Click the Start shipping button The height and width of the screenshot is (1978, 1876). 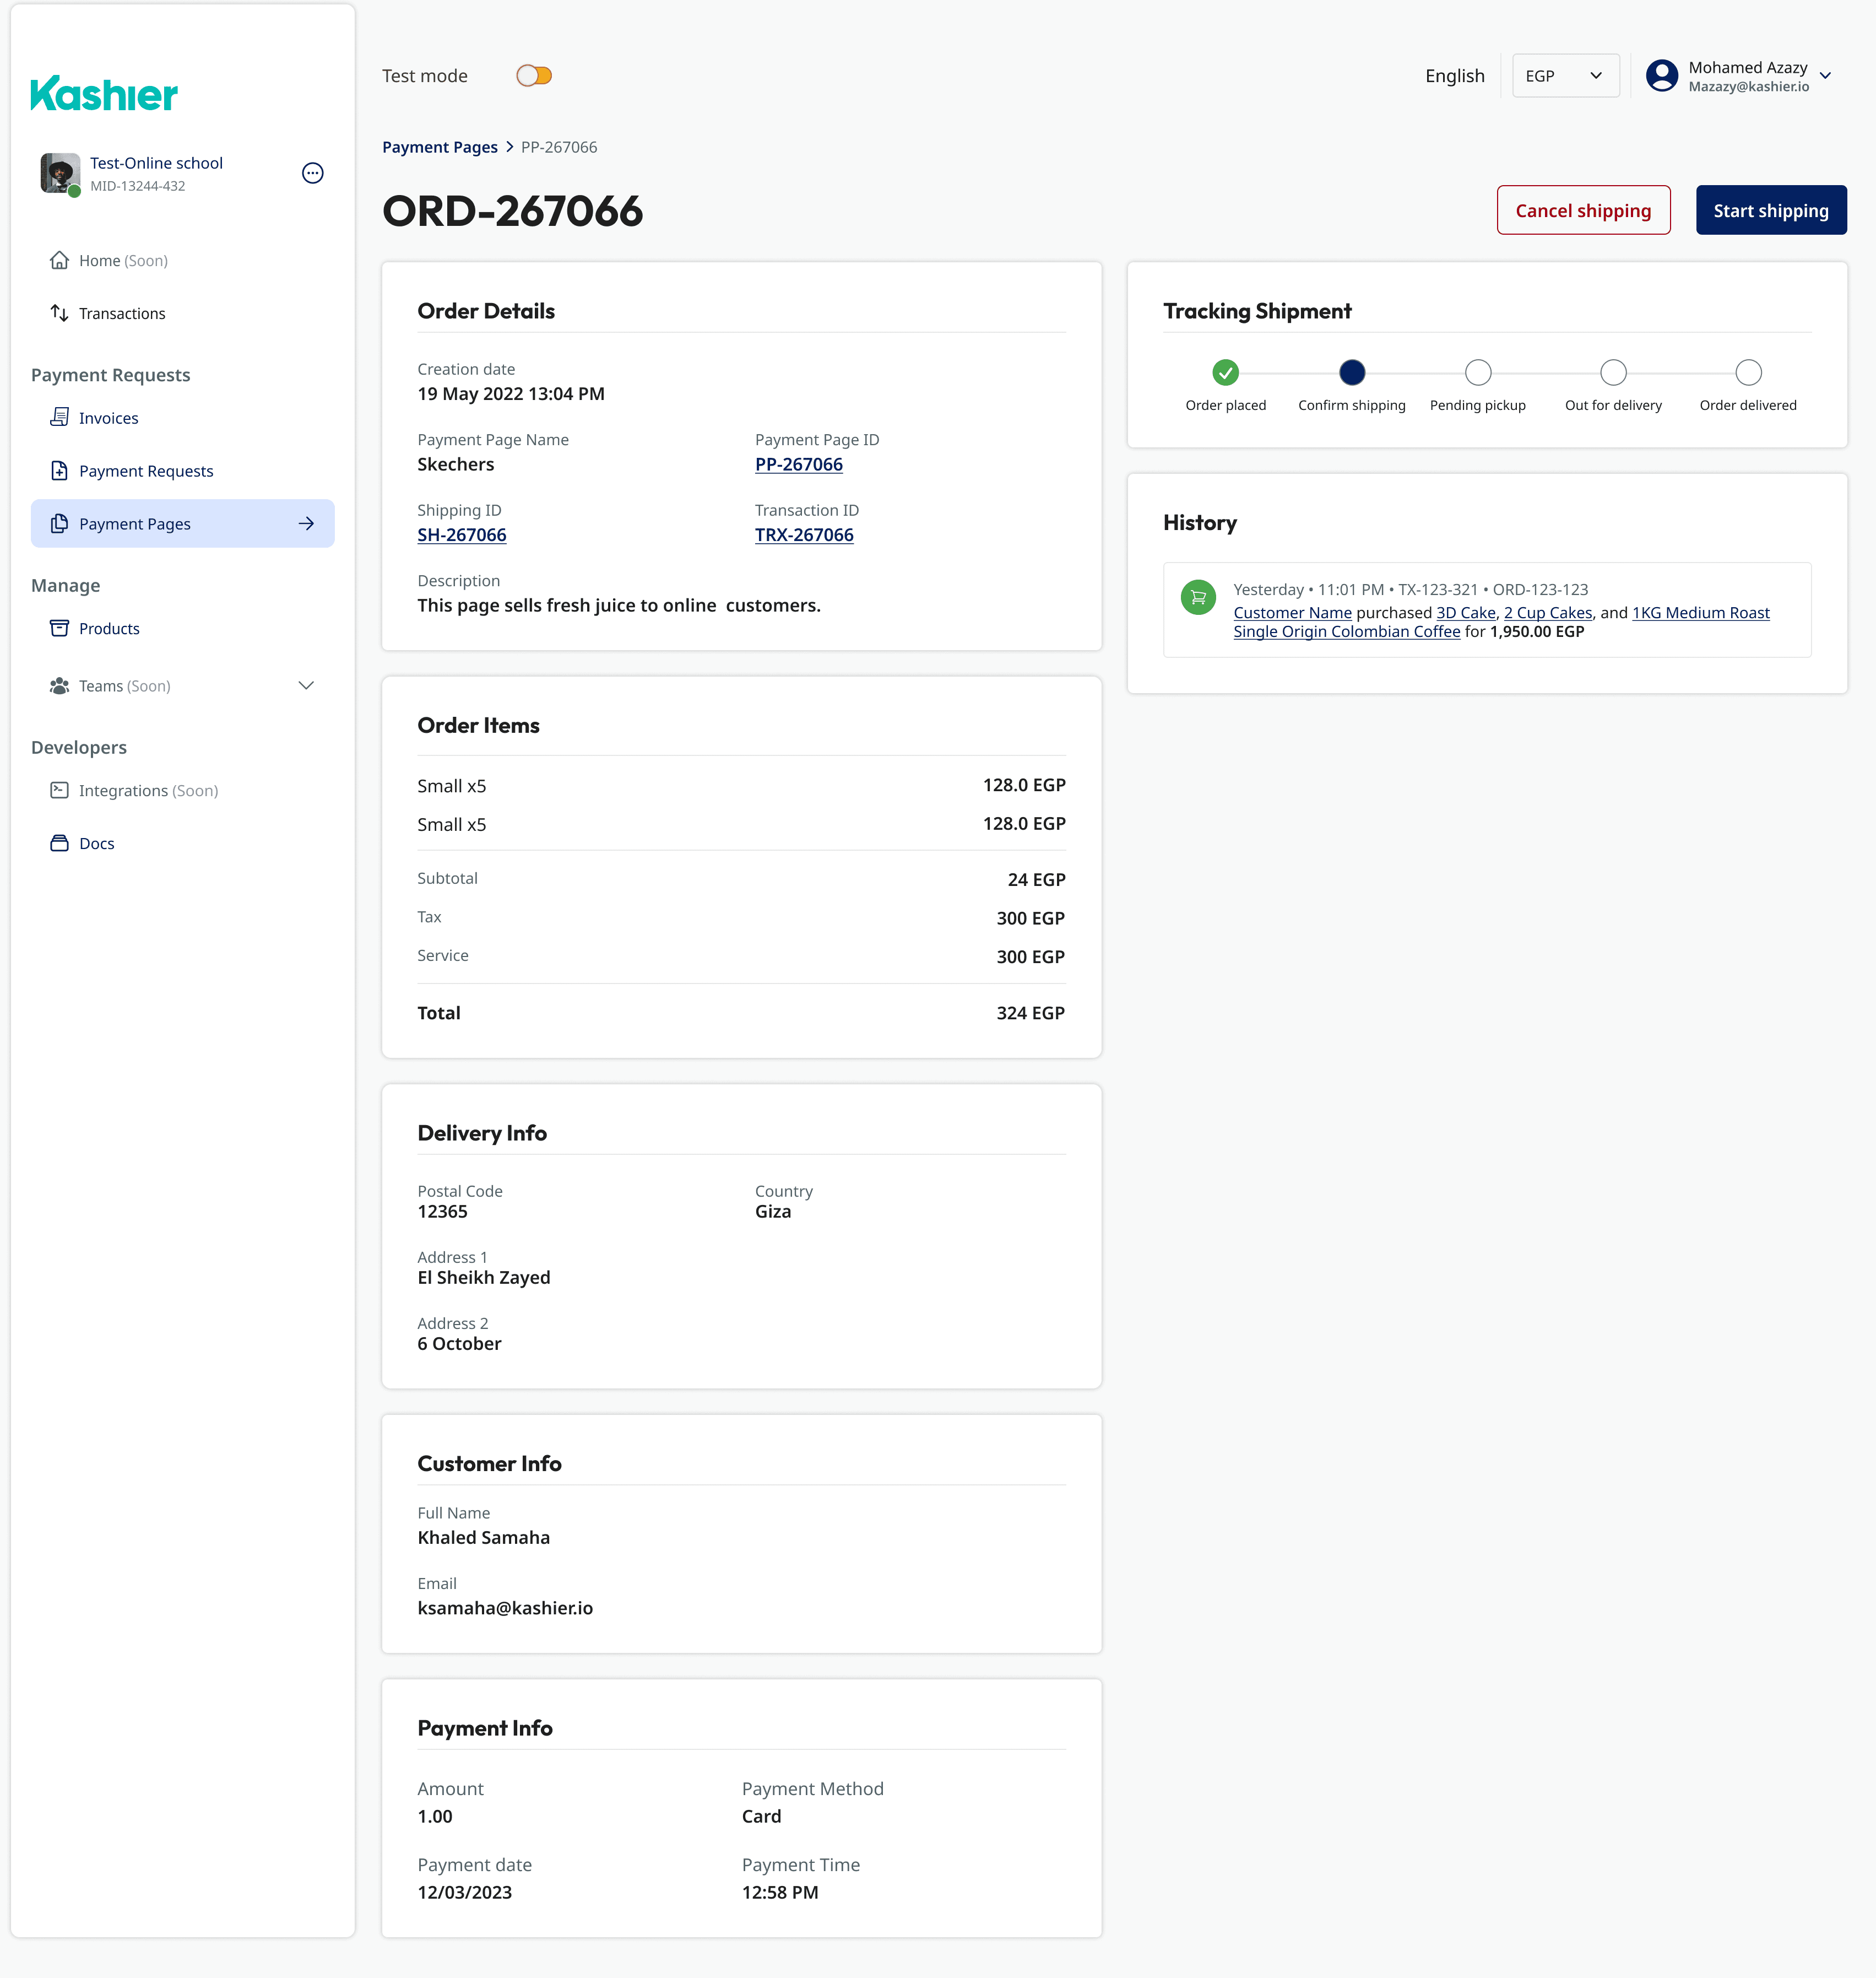point(1770,210)
